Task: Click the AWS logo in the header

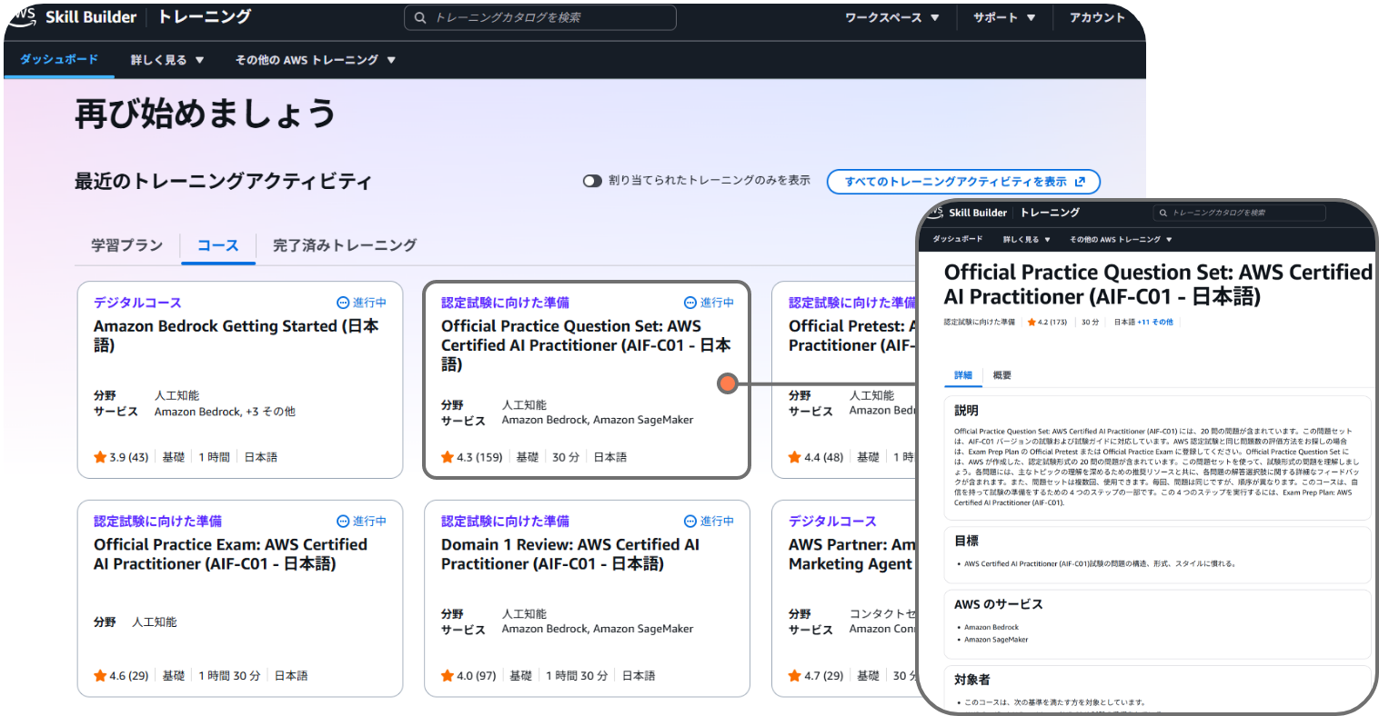Action: tap(23, 16)
